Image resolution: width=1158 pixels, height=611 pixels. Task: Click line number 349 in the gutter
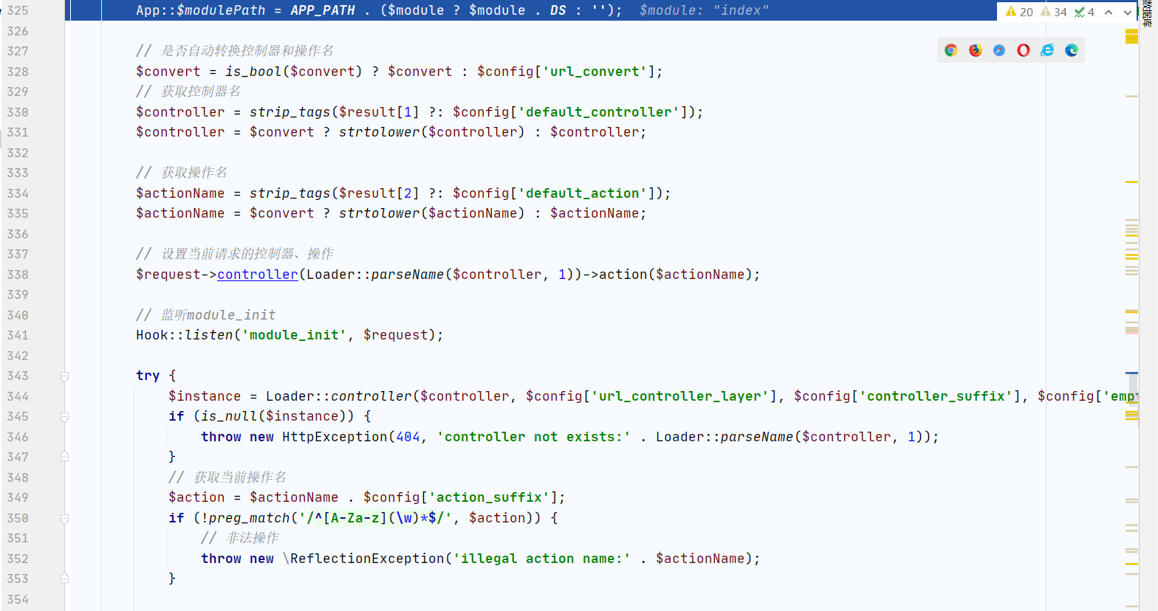pos(18,497)
